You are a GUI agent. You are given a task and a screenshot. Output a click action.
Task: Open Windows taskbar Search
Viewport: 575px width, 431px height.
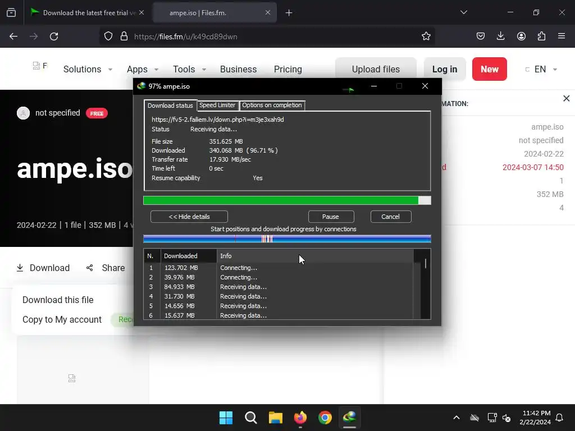coord(251,418)
